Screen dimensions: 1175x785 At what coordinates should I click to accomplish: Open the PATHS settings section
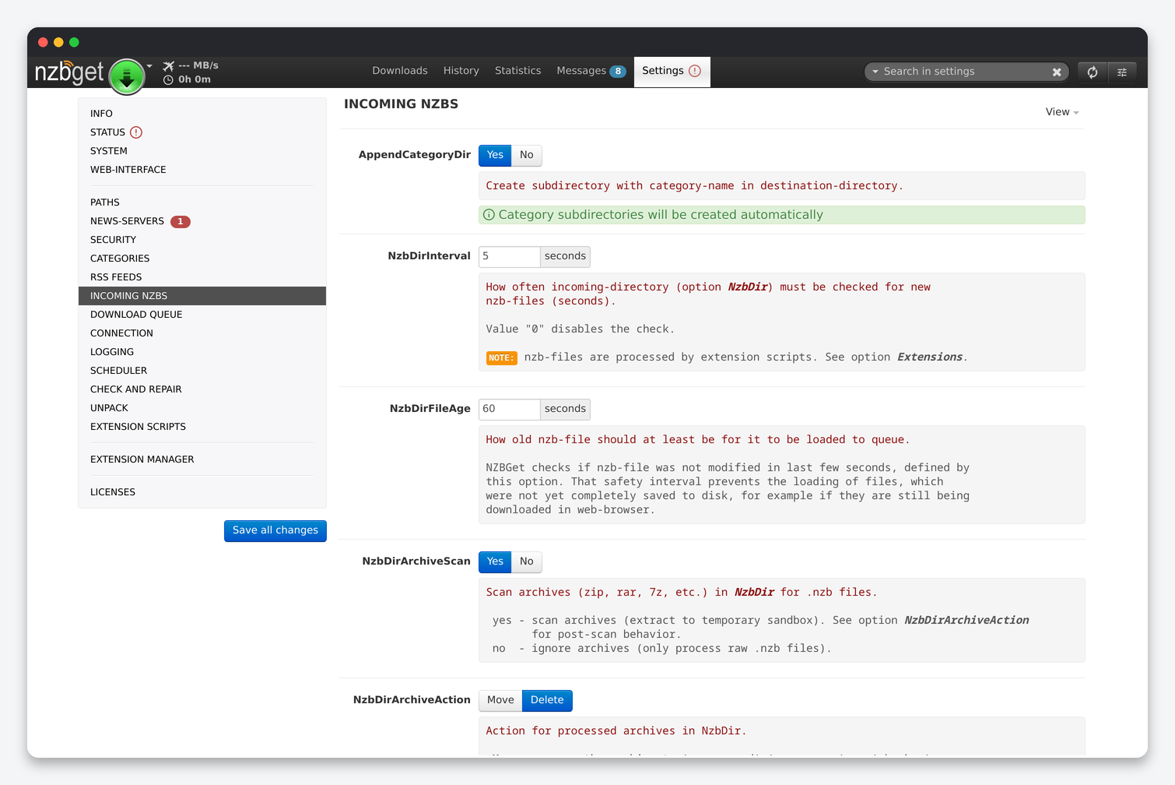[x=202, y=202]
